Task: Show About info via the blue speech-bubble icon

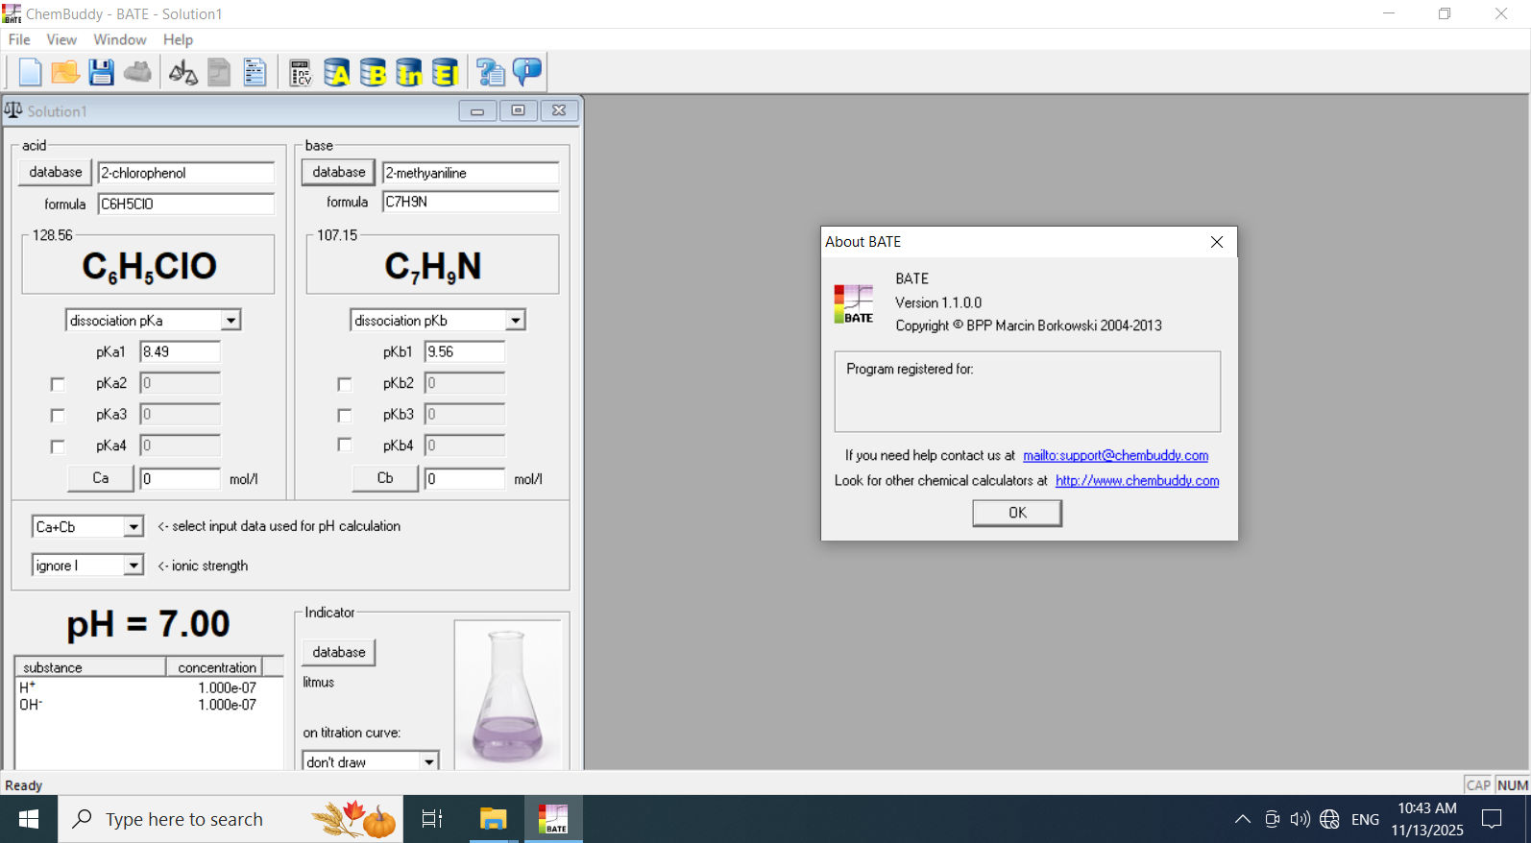Action: pyautogui.click(x=527, y=72)
